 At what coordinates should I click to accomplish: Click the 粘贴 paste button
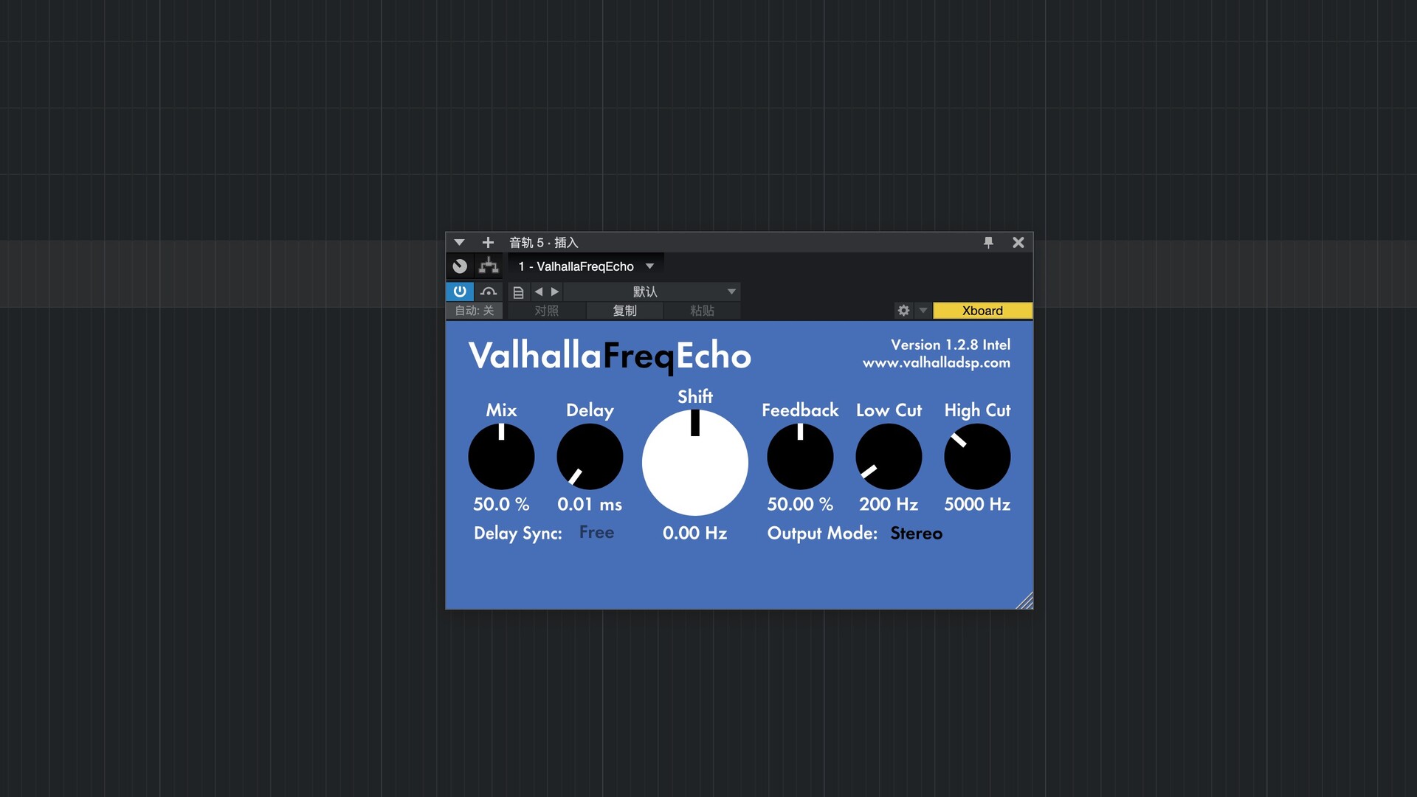(x=702, y=311)
